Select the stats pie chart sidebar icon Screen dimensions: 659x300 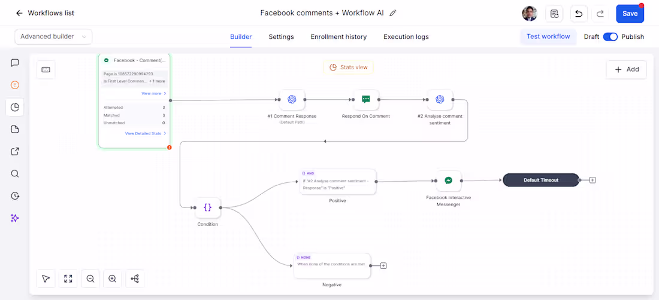pos(15,107)
